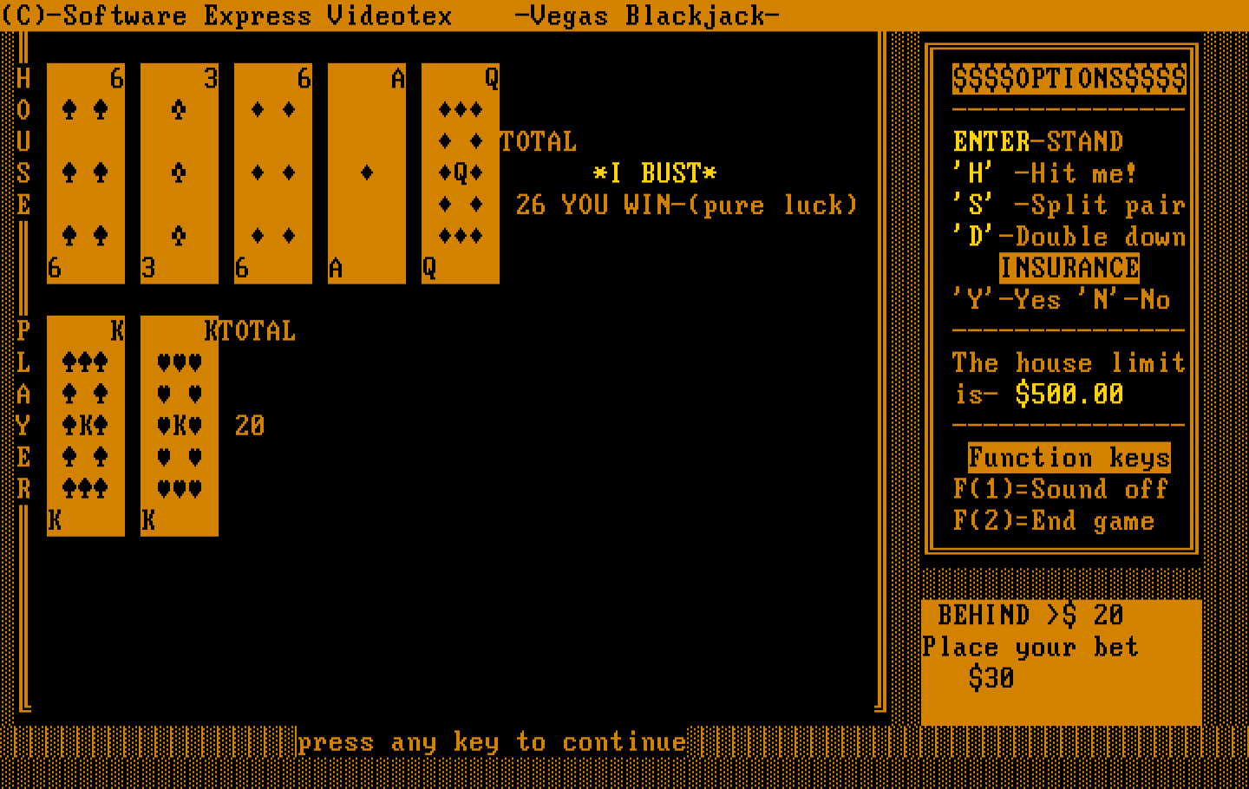Click the house TOTAL label
The image size is (1249, 789).
(539, 142)
